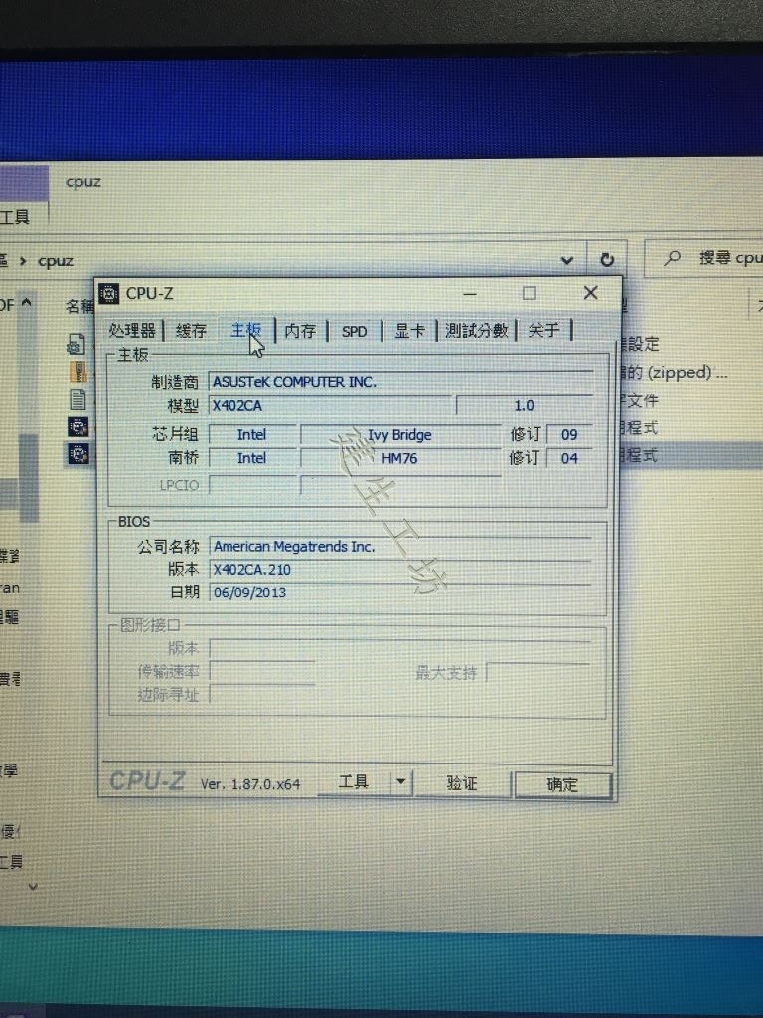Close the CPU-Z window
The width and height of the screenshot is (763, 1018).
[x=590, y=293]
